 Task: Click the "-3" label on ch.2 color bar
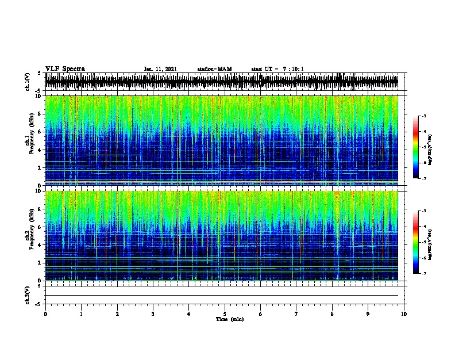pos(423,211)
